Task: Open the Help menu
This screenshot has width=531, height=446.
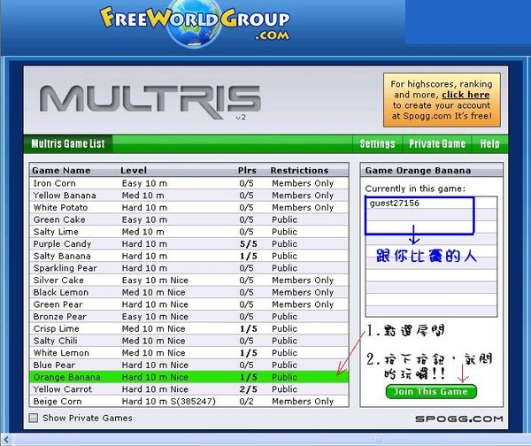Action: coord(489,144)
